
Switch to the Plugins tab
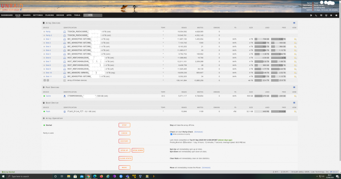[x=49, y=15]
